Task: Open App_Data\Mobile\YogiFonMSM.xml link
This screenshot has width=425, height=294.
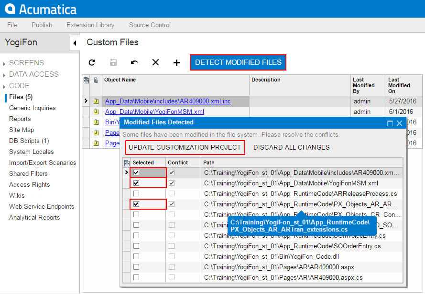Action: point(154,112)
